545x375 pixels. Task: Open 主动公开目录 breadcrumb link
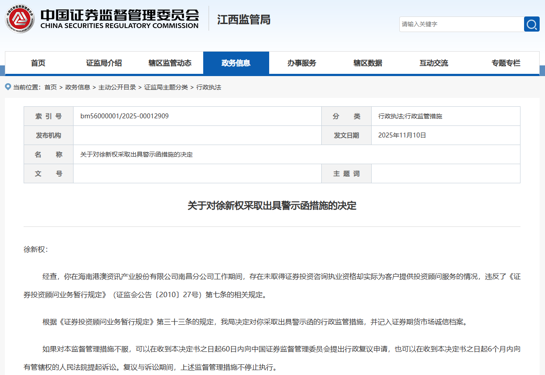[117, 87]
